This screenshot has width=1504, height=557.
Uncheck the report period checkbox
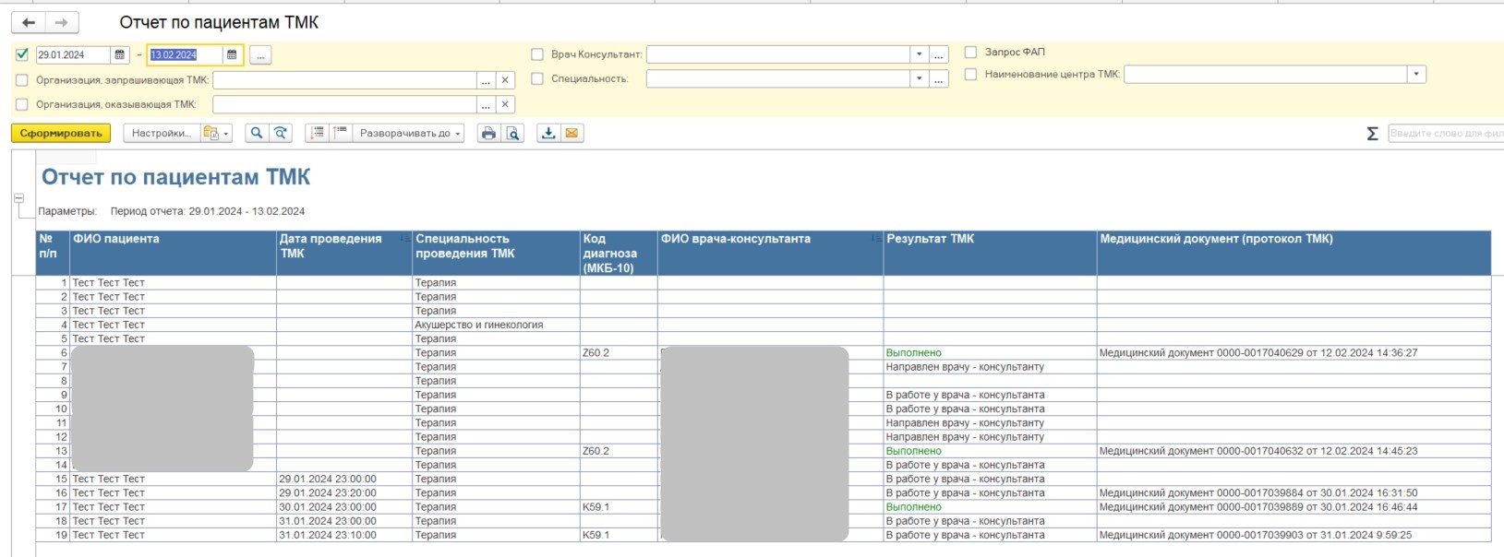pos(22,55)
